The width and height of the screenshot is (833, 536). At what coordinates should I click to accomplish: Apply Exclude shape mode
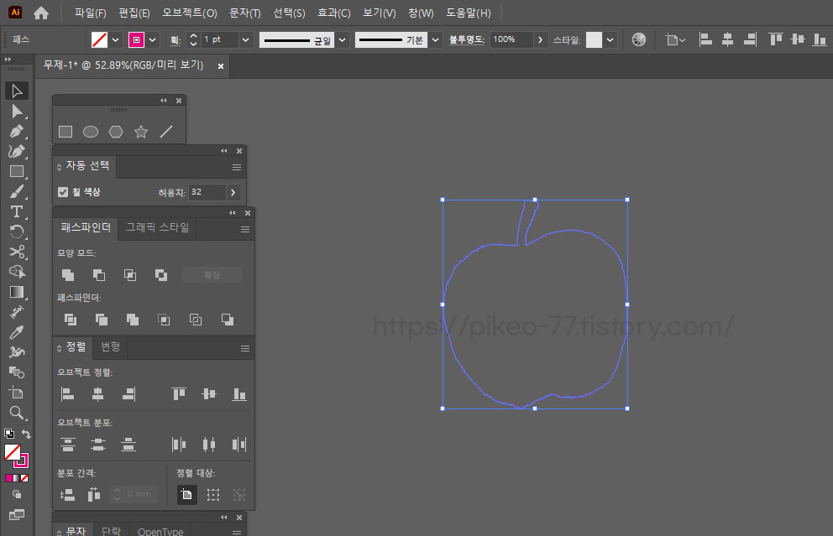(161, 275)
